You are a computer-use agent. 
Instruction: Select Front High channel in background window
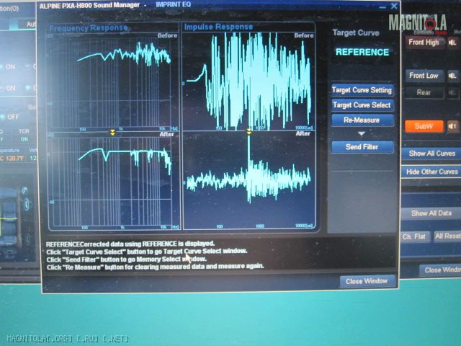(x=424, y=43)
